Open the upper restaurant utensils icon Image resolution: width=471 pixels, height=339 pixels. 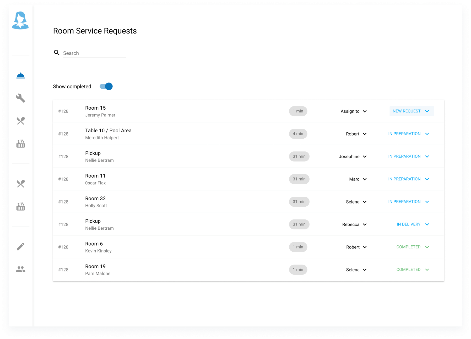[20, 121]
